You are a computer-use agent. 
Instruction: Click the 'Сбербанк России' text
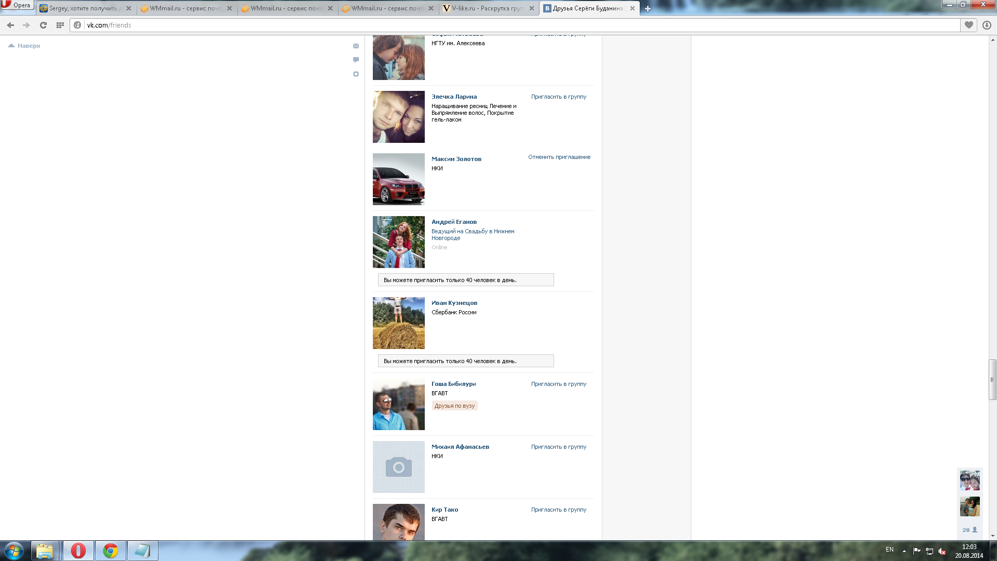click(454, 312)
